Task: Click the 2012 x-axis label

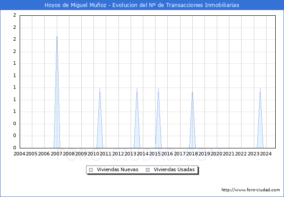Action: [x=118, y=154]
